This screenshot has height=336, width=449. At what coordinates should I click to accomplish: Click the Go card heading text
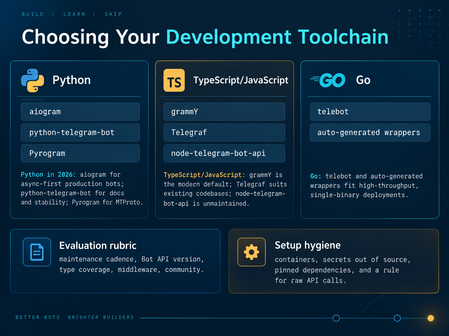(363, 80)
